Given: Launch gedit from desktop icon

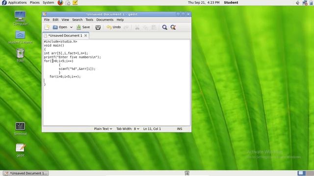Looking at the screenshot, I should click(20, 150).
